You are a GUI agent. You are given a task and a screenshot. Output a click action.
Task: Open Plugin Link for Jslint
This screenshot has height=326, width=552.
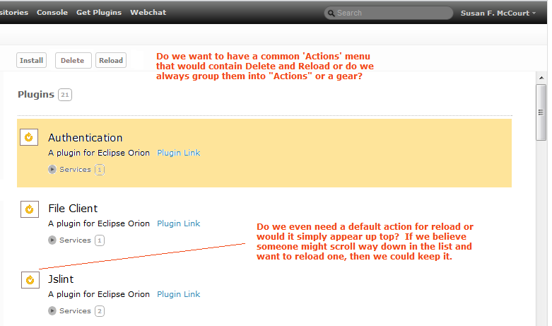(179, 294)
